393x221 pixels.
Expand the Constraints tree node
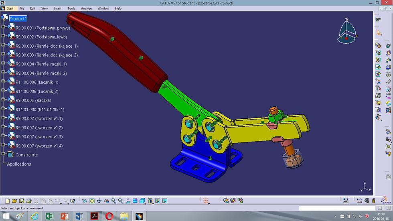(x=3, y=154)
